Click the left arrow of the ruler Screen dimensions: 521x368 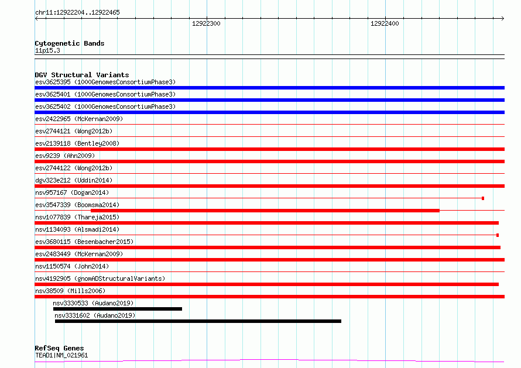[36, 18]
